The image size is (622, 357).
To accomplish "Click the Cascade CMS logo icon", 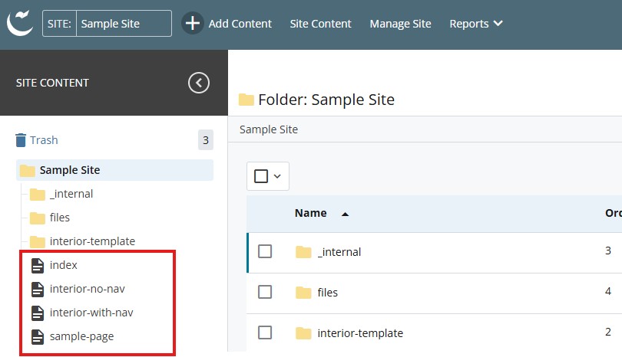I will click(x=20, y=23).
